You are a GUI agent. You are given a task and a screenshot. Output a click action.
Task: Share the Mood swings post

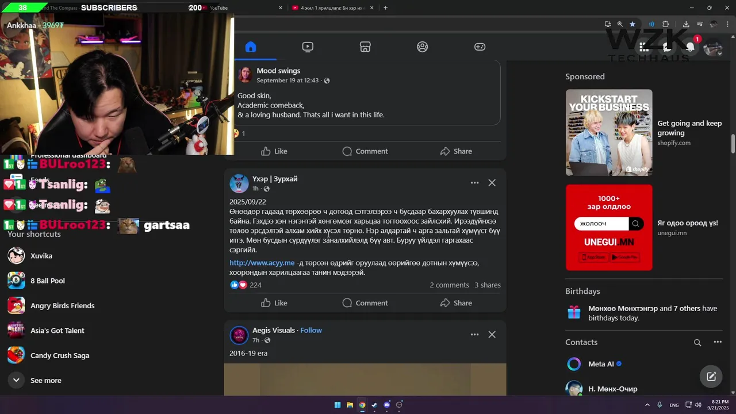(x=456, y=151)
